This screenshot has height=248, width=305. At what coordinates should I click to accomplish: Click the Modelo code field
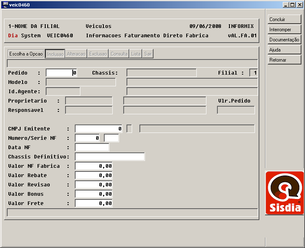click(x=81, y=82)
